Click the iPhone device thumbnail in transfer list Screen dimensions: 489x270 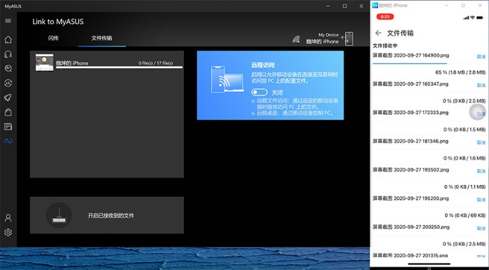[x=45, y=63]
